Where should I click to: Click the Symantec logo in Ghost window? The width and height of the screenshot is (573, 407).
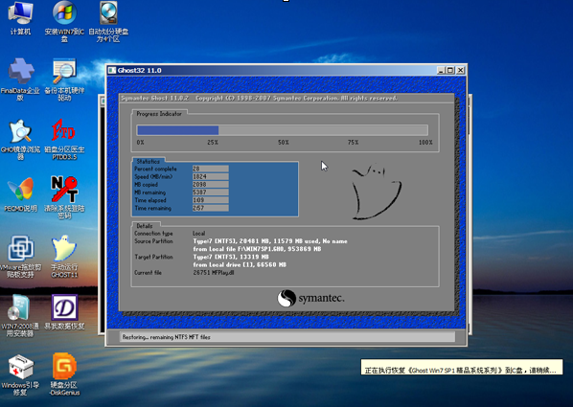click(310, 298)
